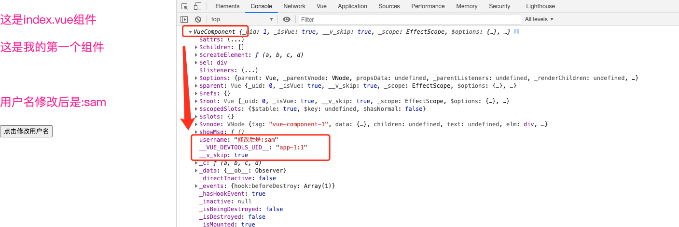Switch to the Memory tab

tap(467, 6)
